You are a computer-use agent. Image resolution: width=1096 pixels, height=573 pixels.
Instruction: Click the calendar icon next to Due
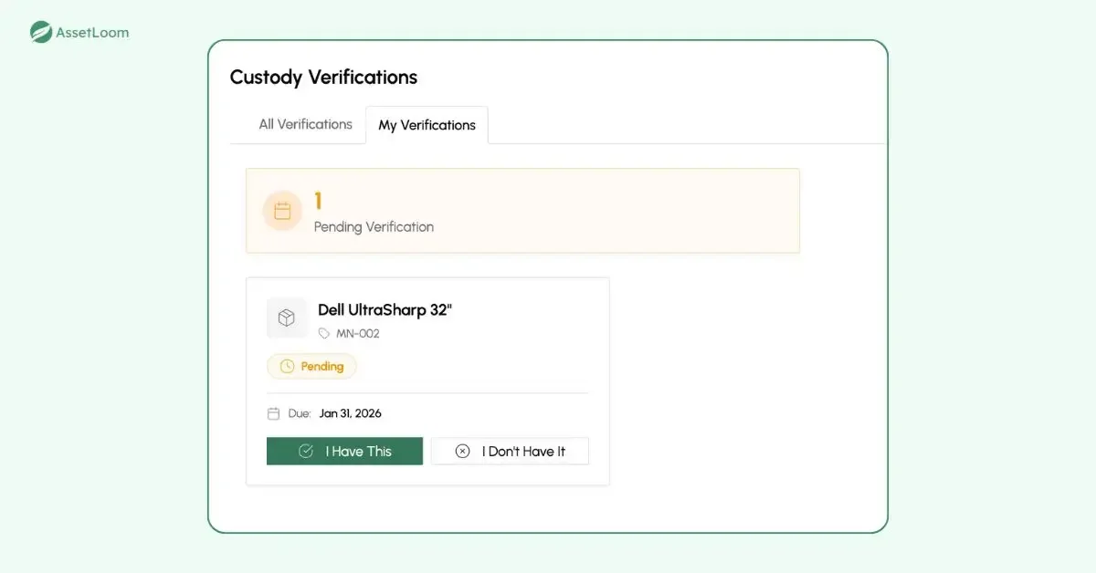click(273, 413)
